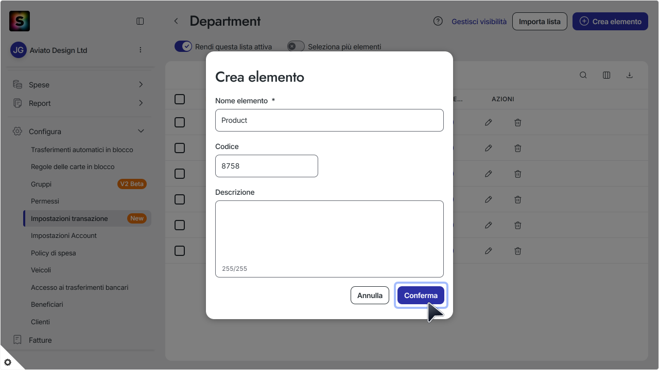The width and height of the screenshot is (659, 370).
Task: Open Policy di spesa
Action: tap(54, 253)
